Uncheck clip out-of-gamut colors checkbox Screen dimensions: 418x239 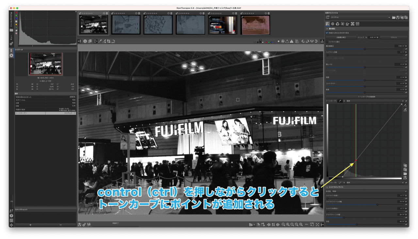[x=327, y=33]
